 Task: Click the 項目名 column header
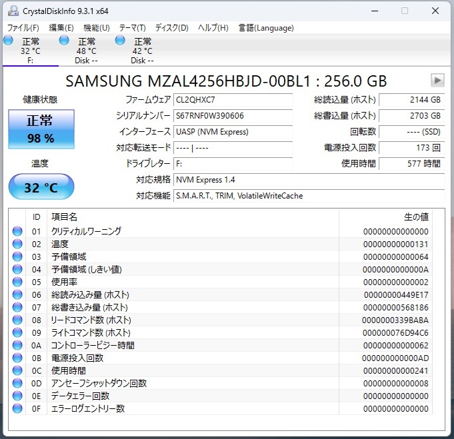64,217
